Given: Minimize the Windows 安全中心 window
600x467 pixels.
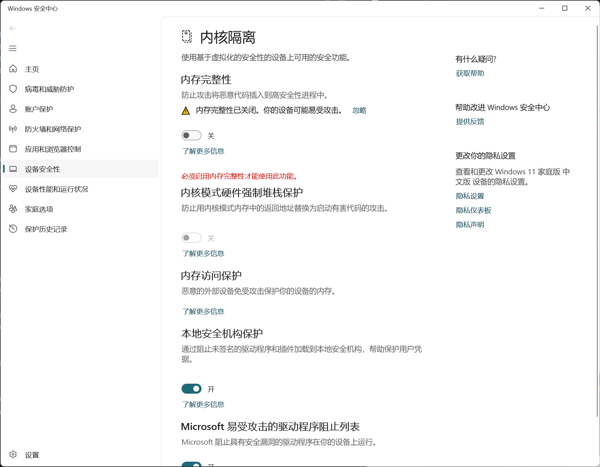Looking at the screenshot, I should 542,8.
